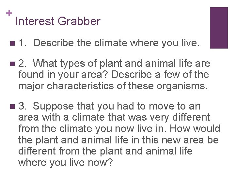The width and height of the screenshot is (235, 176).
Task: Click the numeral '1.' in the first item
Action: click(23, 43)
